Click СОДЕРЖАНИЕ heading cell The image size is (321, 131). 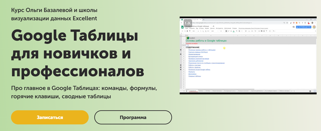pos(193,47)
